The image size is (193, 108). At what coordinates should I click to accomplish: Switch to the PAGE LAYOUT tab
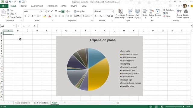coord(37,6)
